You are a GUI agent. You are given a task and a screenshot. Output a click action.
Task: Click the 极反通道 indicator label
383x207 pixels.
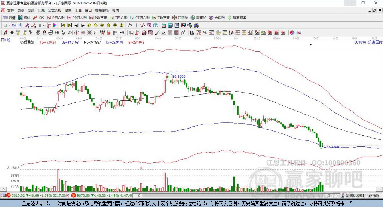coord(27,42)
